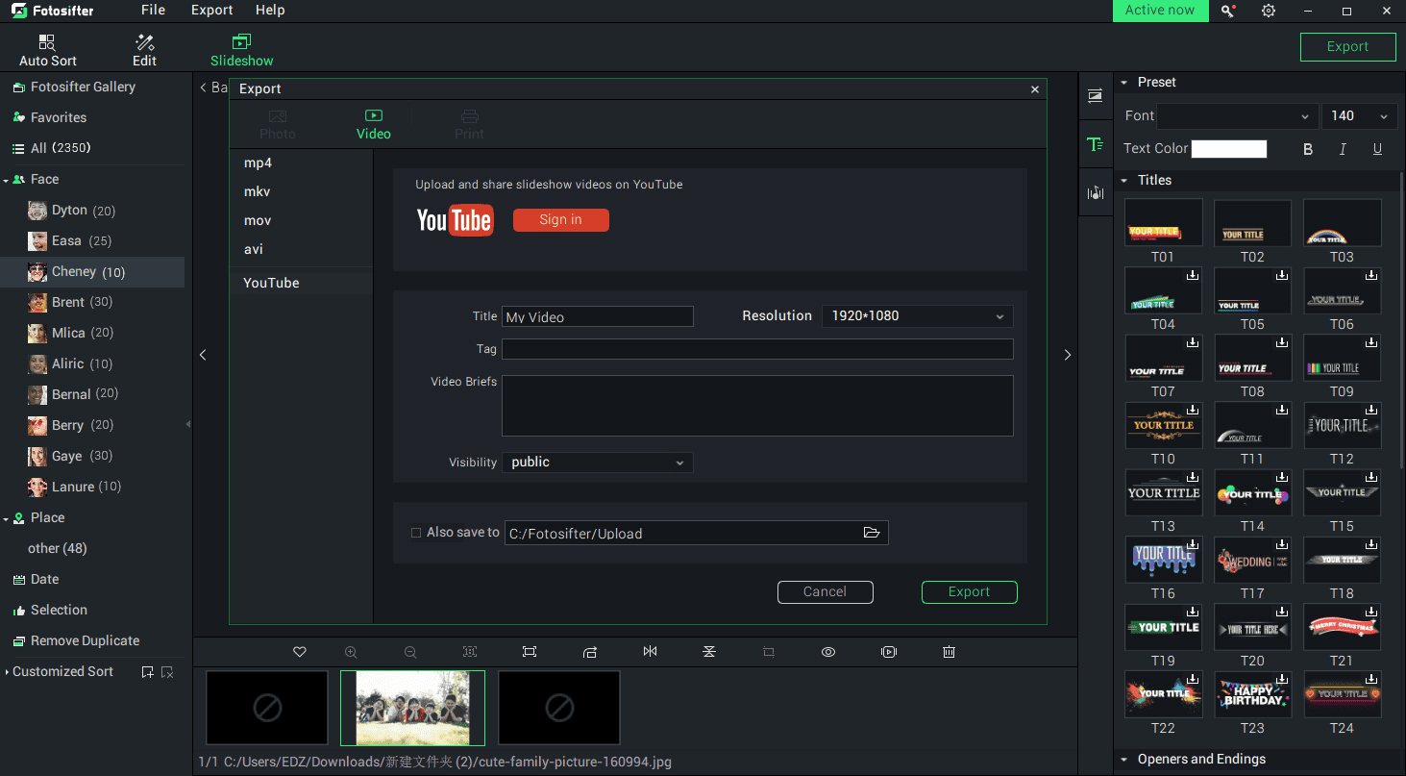Click the white Text Color swatch
The image size is (1406, 776).
(x=1229, y=149)
